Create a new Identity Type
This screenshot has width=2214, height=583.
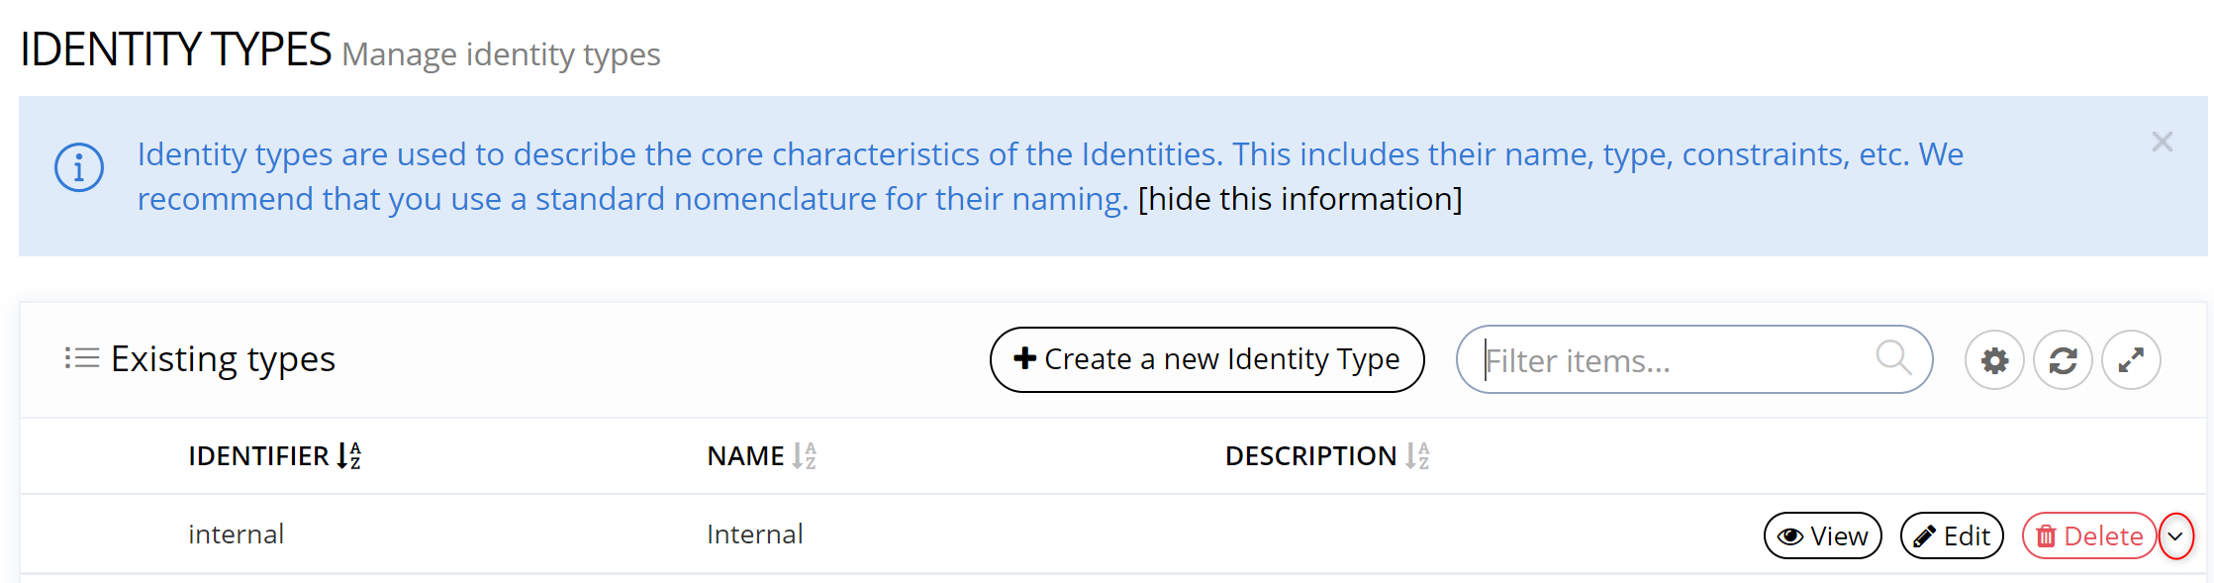(1206, 359)
